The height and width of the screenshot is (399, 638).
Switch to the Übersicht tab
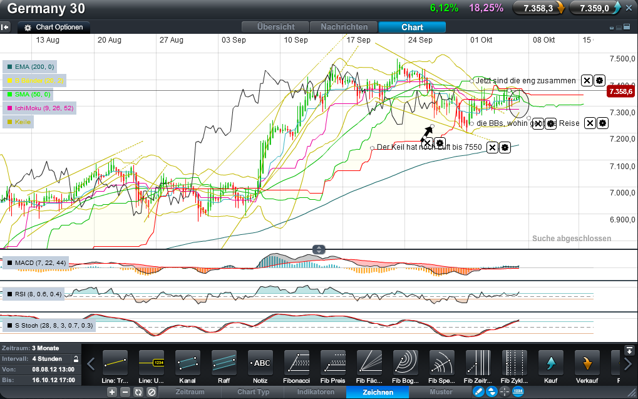[275, 27]
